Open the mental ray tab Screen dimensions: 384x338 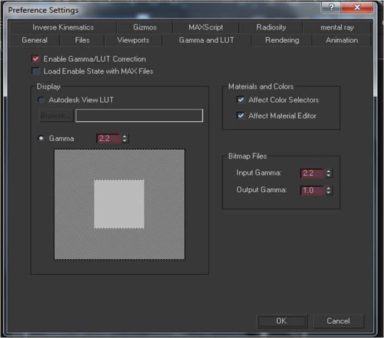[x=337, y=27]
